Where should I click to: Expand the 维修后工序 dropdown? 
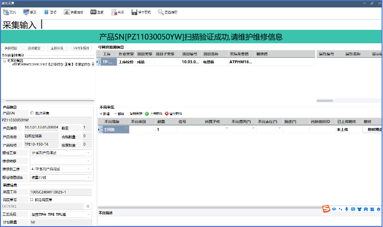tap(88, 169)
